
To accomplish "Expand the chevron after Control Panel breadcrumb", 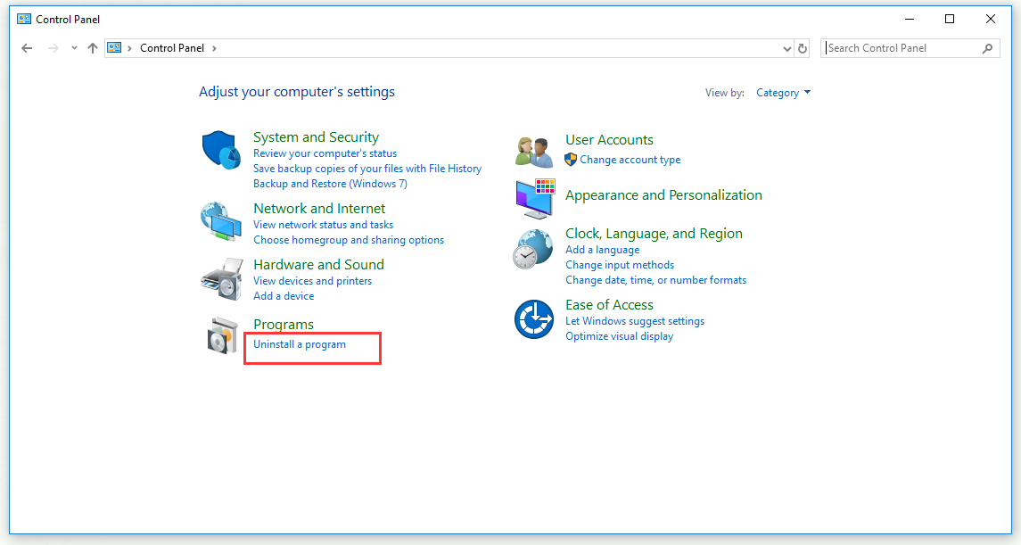I will point(214,48).
